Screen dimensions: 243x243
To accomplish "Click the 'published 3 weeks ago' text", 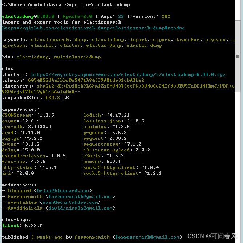I will (32, 237).
